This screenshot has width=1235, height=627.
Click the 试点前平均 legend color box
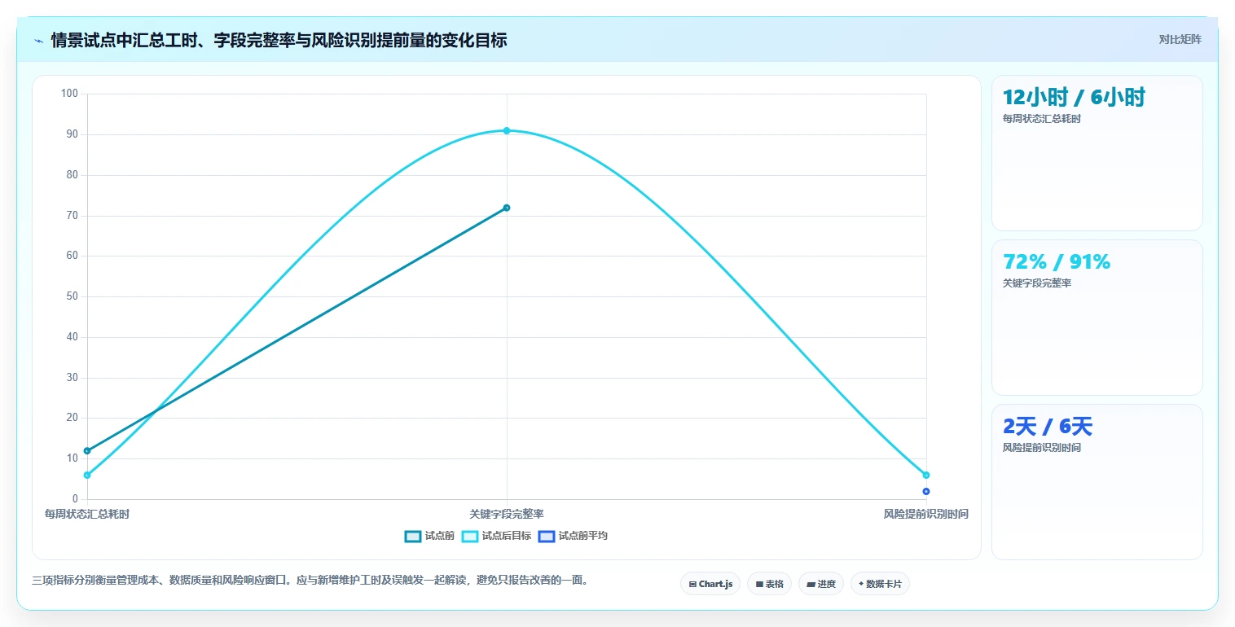[x=547, y=536]
